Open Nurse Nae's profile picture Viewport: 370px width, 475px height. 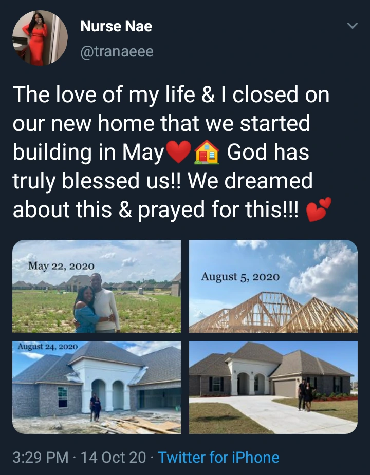pyautogui.click(x=40, y=38)
